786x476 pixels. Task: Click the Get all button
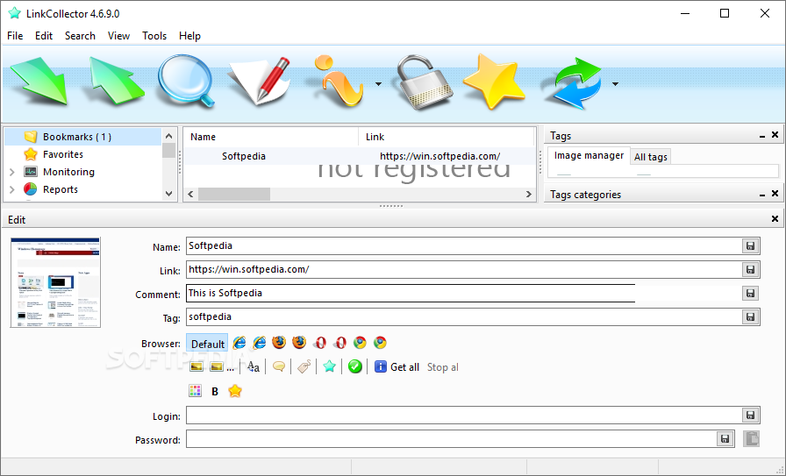click(x=397, y=367)
